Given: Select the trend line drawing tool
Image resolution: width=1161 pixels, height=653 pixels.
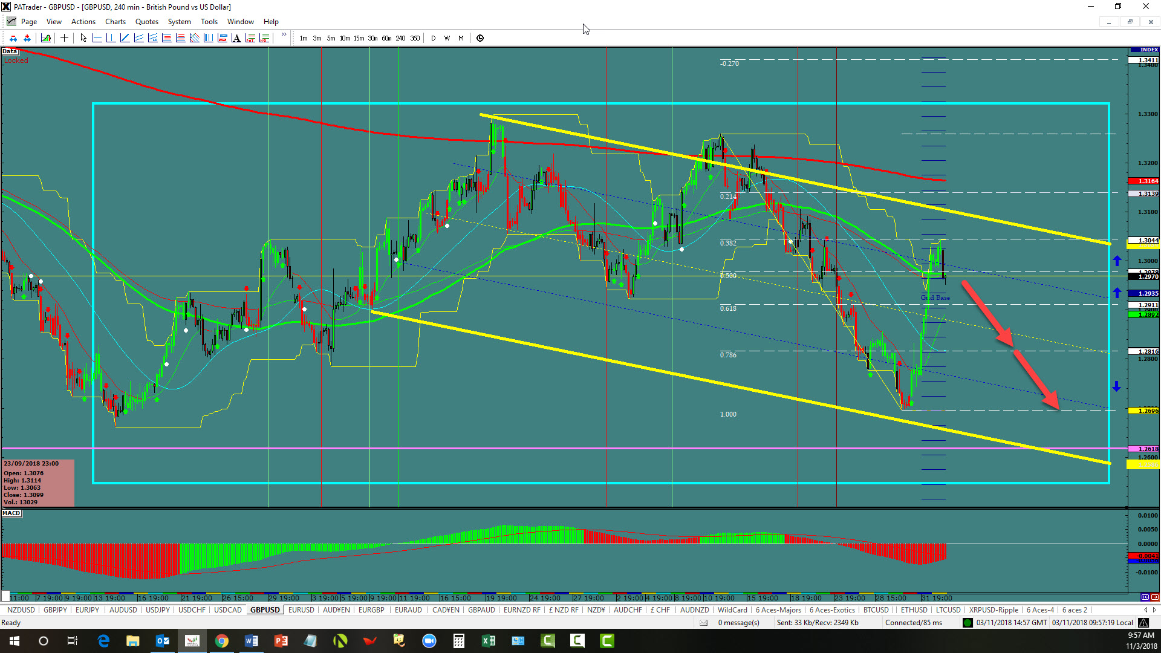Looking at the screenshot, I should [x=125, y=38].
